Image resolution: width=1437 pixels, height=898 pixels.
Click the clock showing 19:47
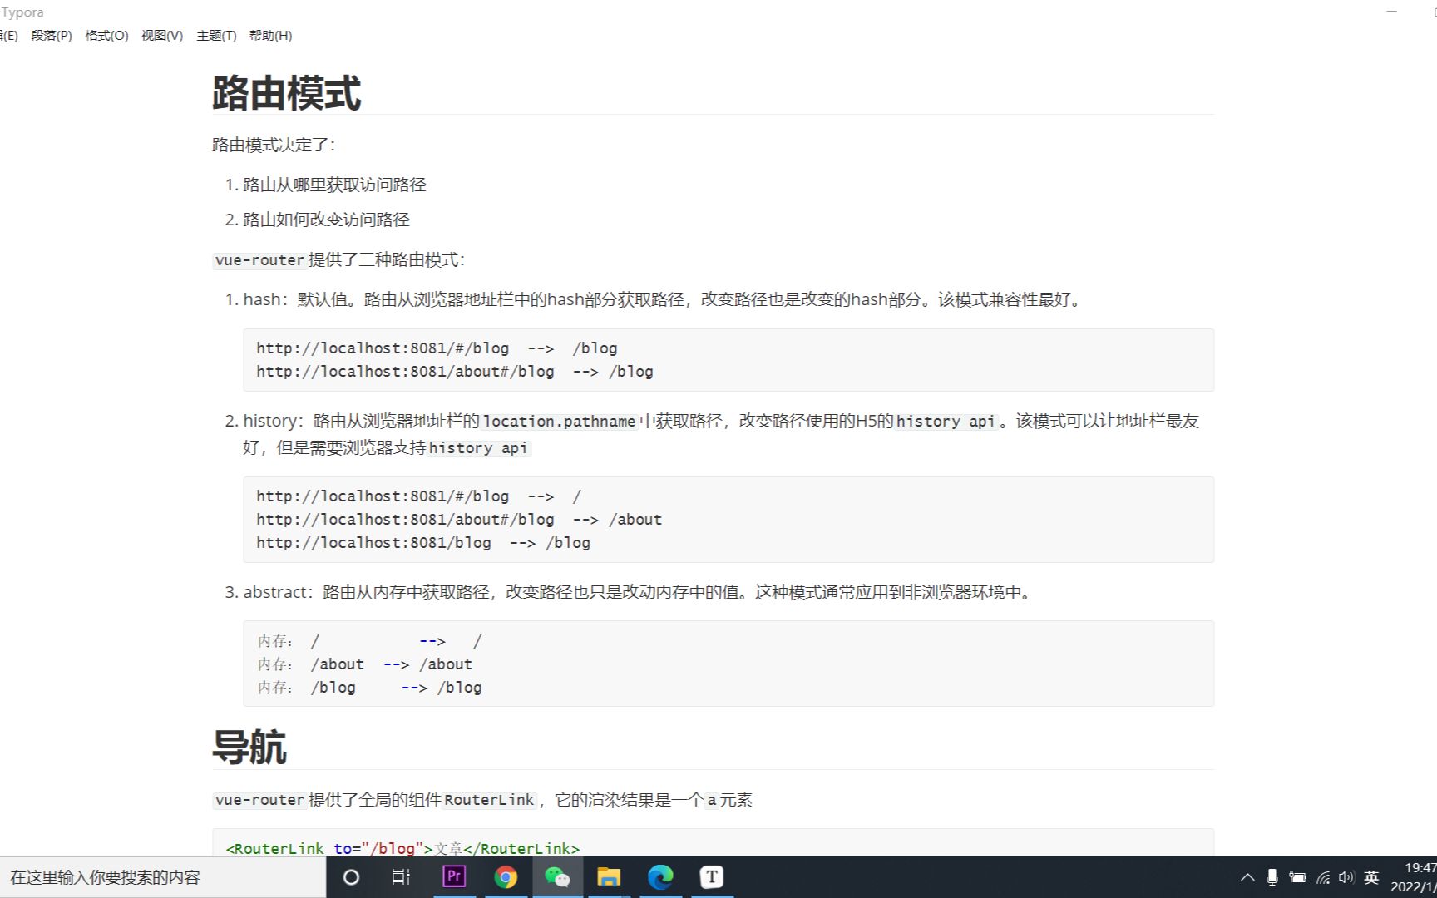point(1415,870)
